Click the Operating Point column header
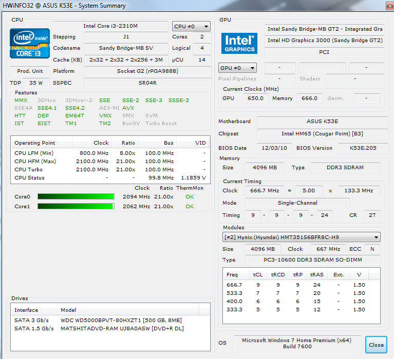This screenshot has width=394, height=359. click(42, 143)
